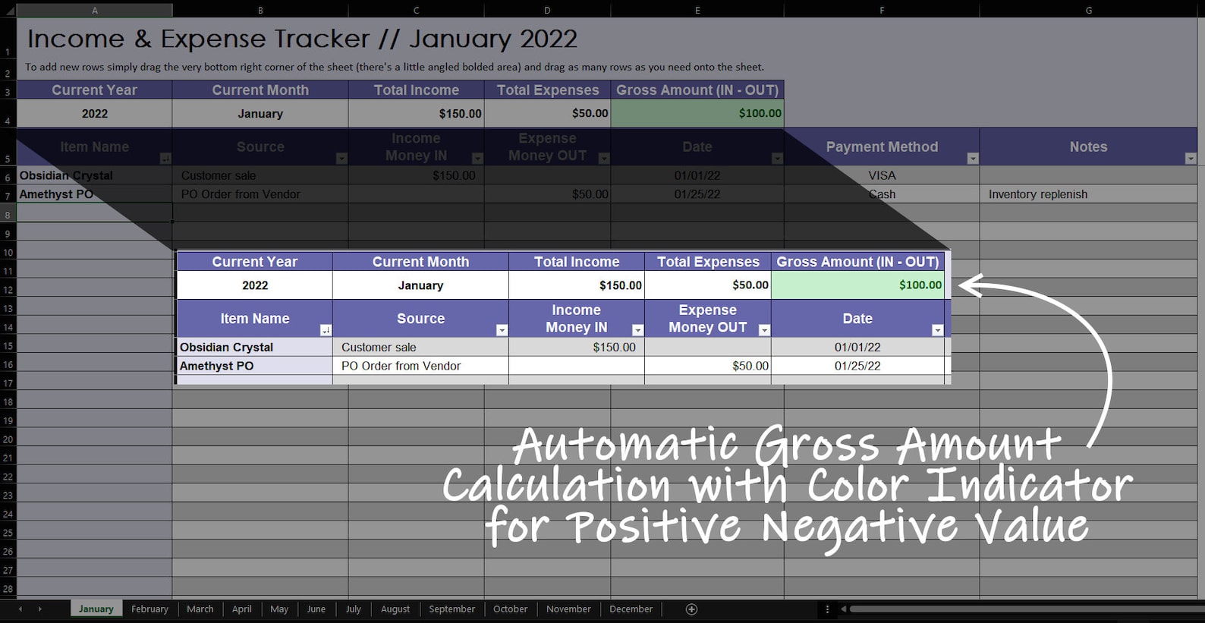Click the $50.00 total expenses in row 4
This screenshot has height=623, width=1205.
click(547, 114)
